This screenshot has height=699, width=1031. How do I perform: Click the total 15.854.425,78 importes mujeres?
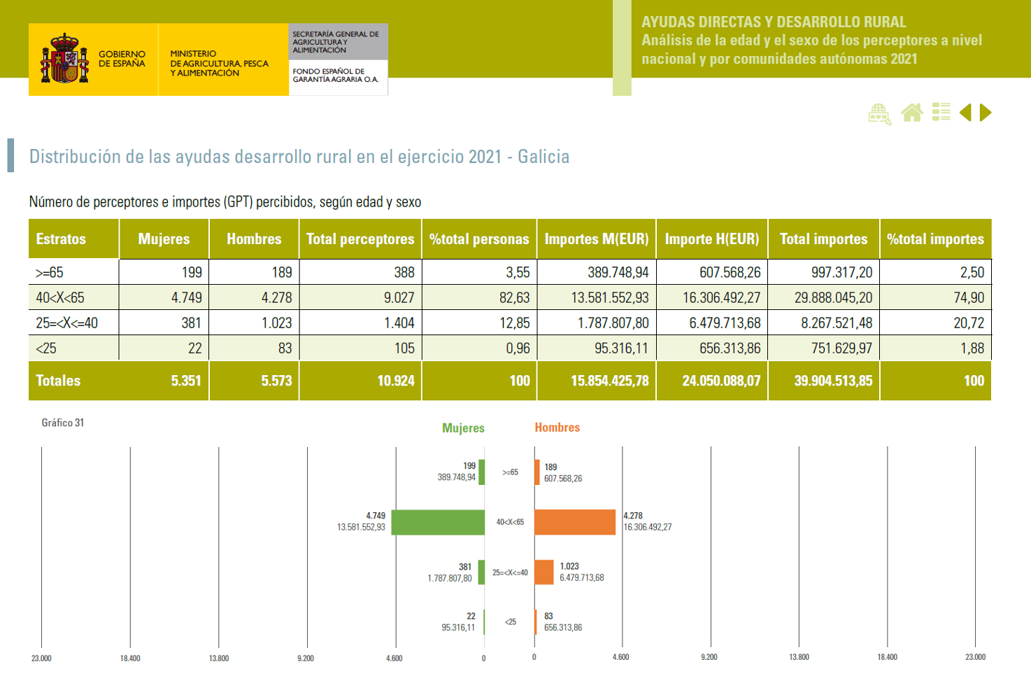coord(610,381)
